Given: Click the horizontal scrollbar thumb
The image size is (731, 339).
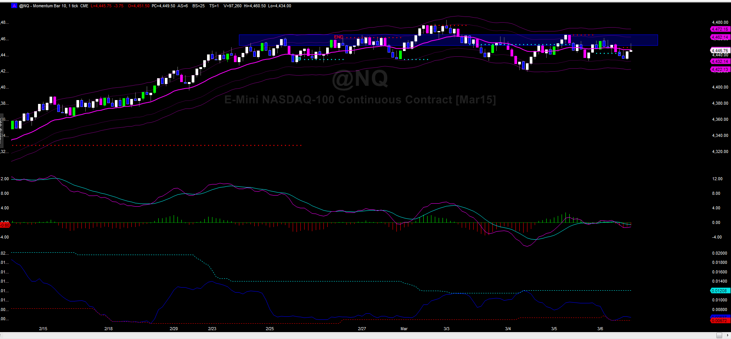Looking at the screenshot, I should 719,336.
